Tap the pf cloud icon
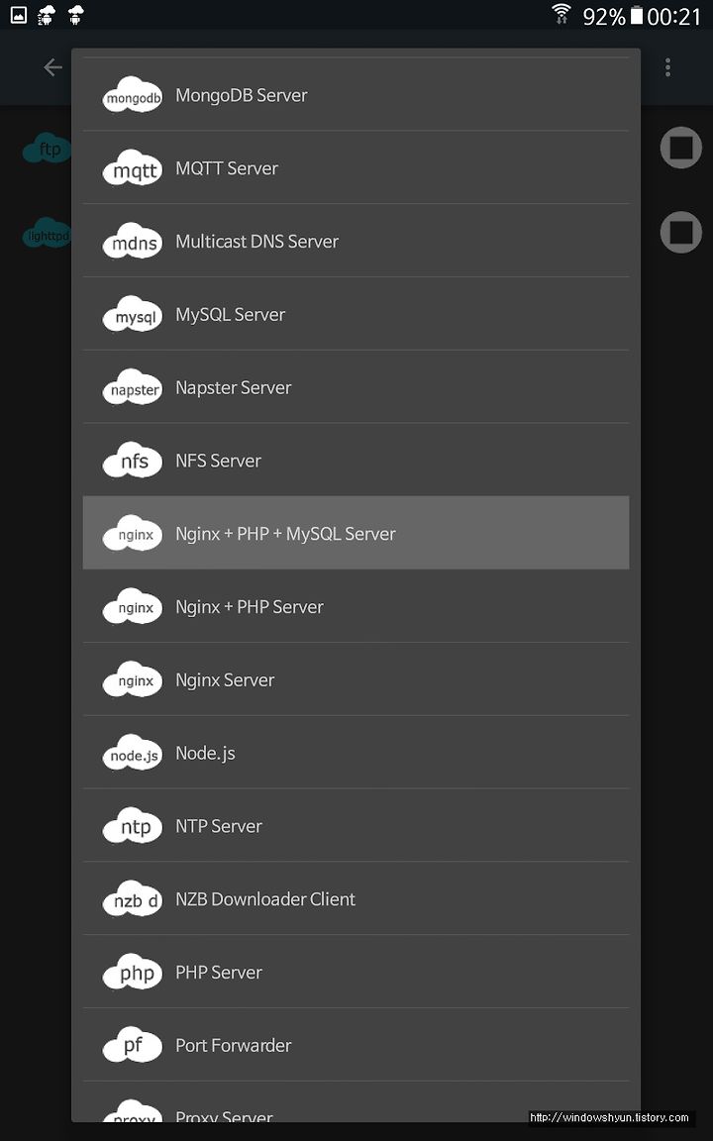Image resolution: width=713 pixels, height=1141 pixels. tap(133, 1046)
